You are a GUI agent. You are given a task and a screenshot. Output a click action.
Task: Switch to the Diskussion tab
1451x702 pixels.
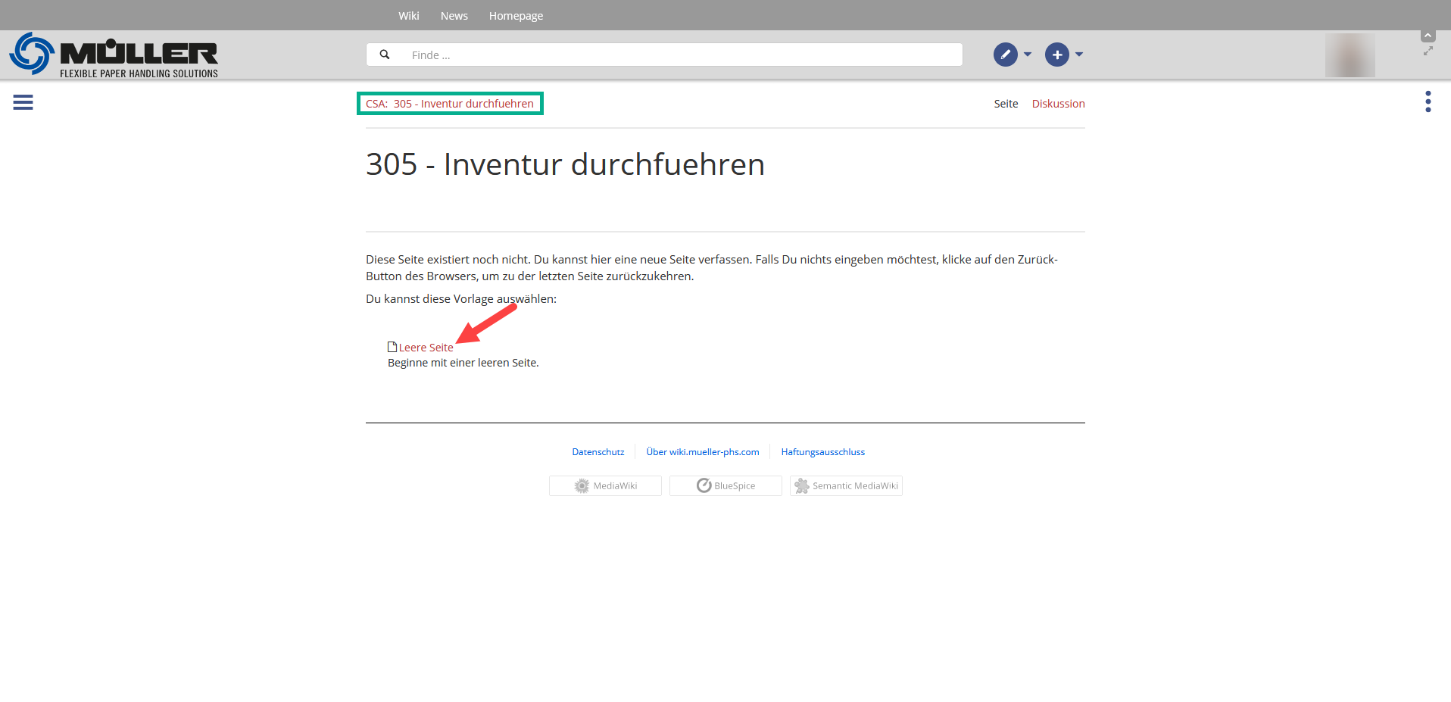[x=1058, y=104]
